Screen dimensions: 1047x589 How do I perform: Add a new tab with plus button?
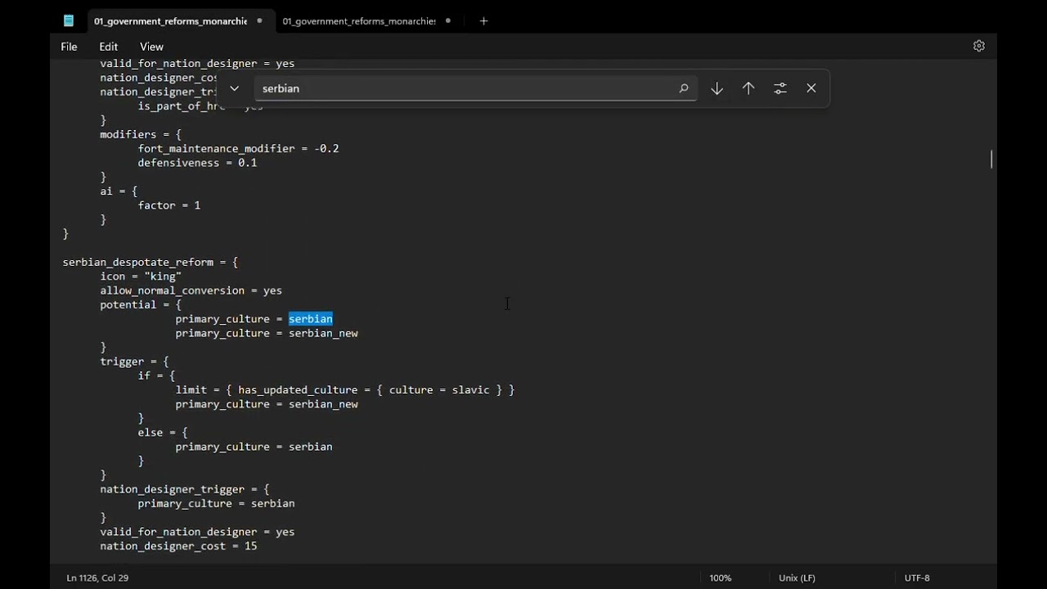[483, 20]
